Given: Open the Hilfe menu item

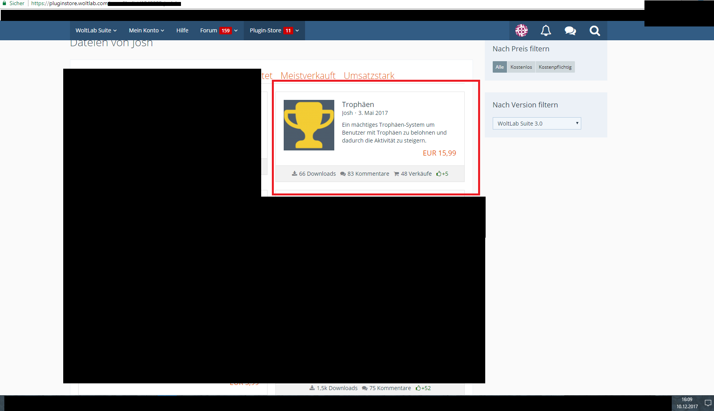Looking at the screenshot, I should (182, 30).
